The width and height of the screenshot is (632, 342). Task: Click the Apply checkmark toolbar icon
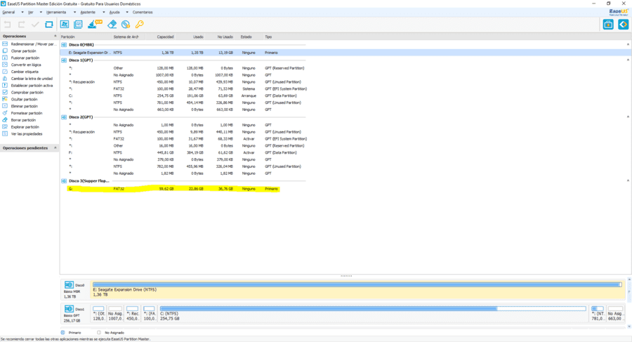pyautogui.click(x=35, y=24)
